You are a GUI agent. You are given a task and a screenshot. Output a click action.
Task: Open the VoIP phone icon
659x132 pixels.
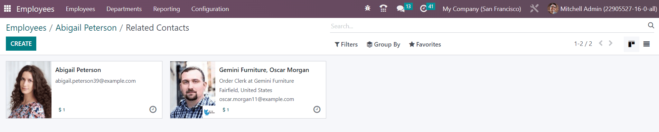(383, 9)
